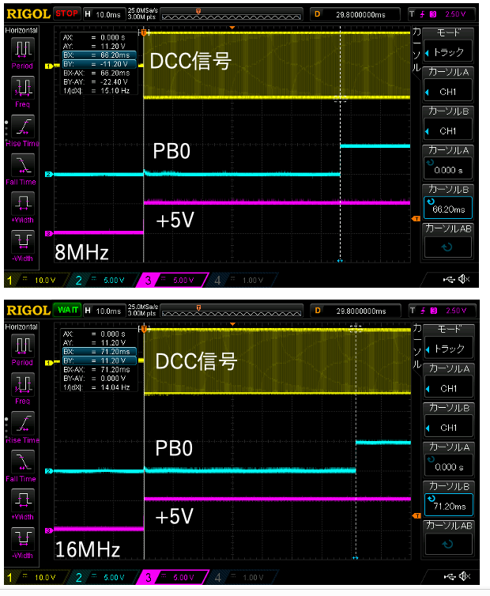Click the カーソルAB rotate icon in the 16MHz capture
490x596 pixels.
(x=449, y=544)
